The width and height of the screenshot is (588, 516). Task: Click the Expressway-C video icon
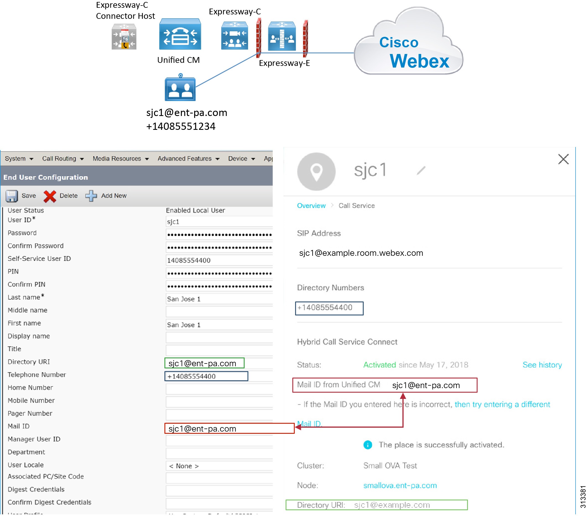coord(235,35)
